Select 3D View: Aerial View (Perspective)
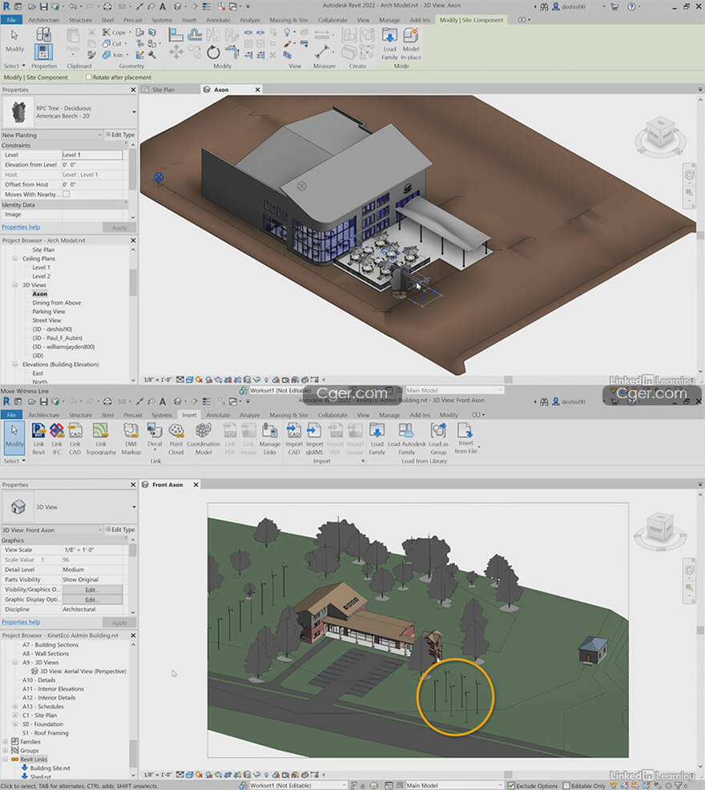Image resolution: width=705 pixels, height=790 pixels. click(83, 671)
